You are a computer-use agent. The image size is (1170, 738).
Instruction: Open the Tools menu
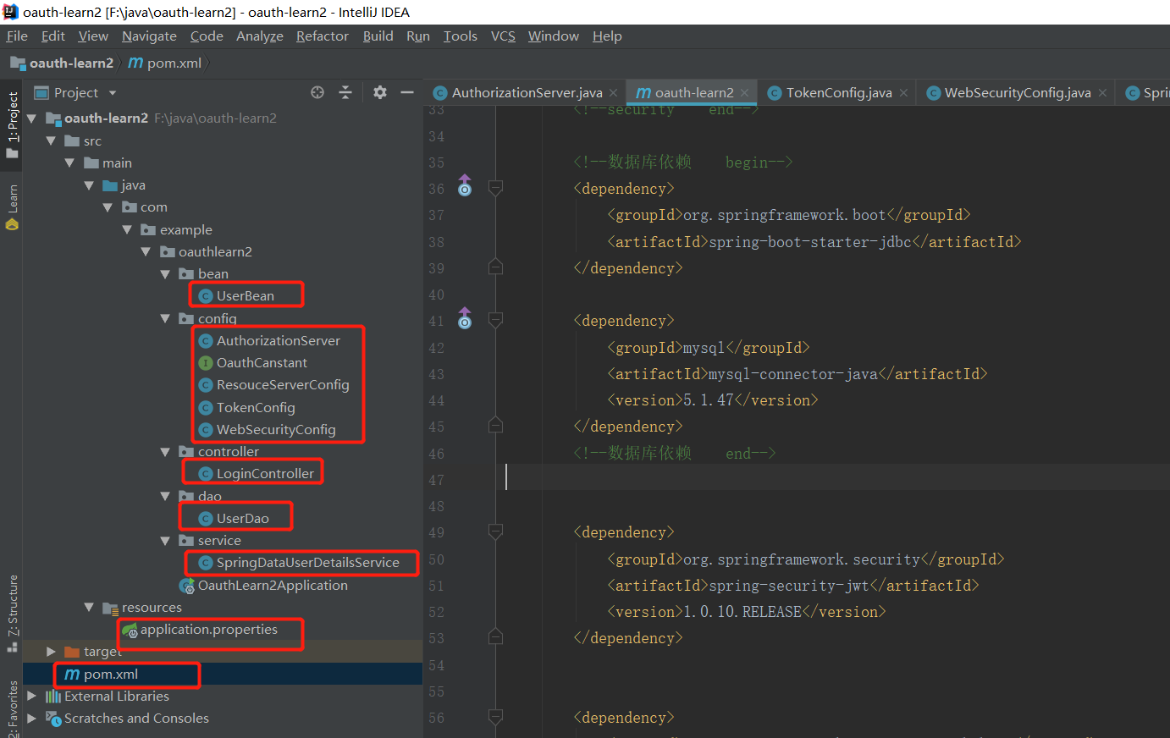pyautogui.click(x=461, y=36)
